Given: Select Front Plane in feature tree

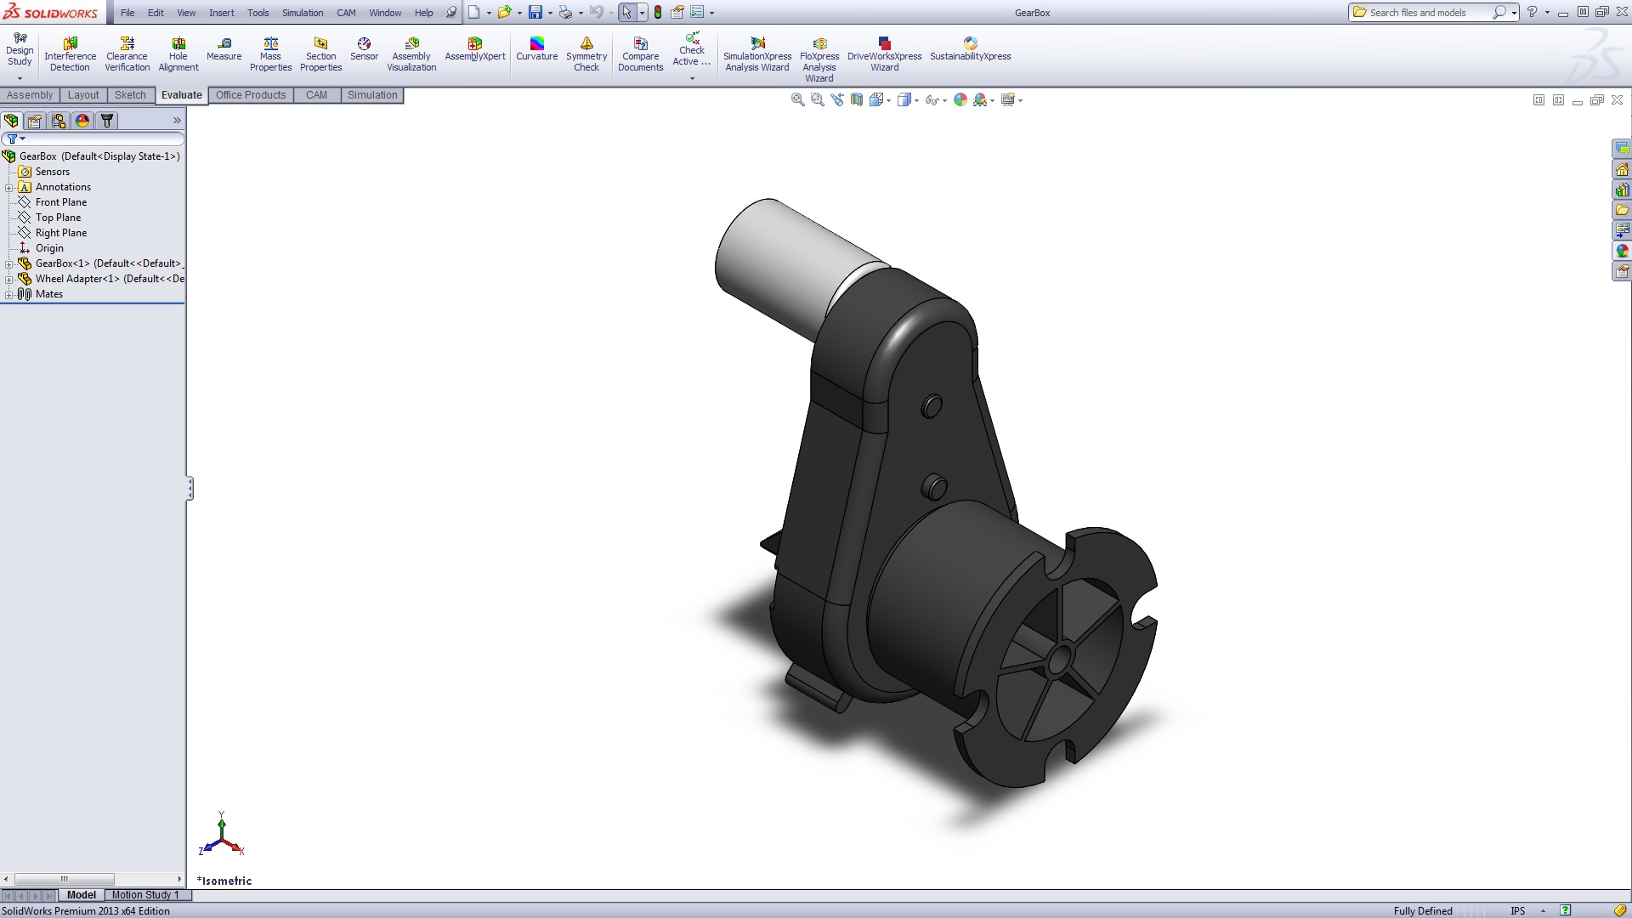Looking at the screenshot, I should pyautogui.click(x=60, y=202).
